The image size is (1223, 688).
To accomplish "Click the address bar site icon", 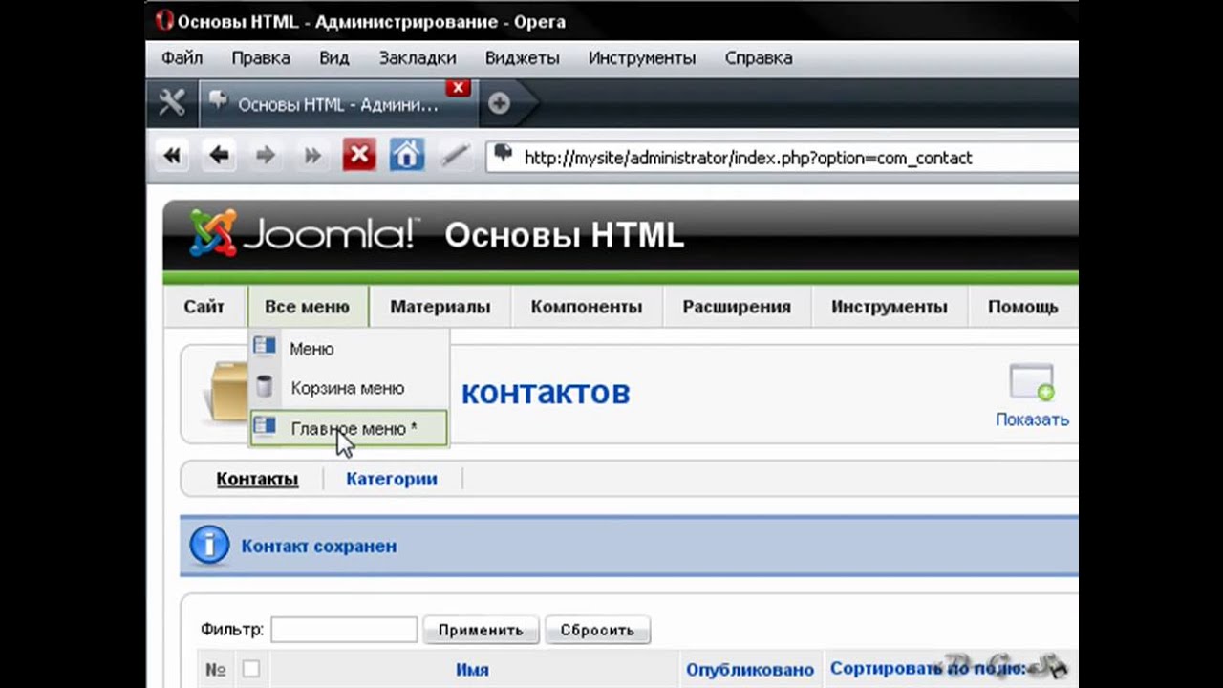I will 504,155.
